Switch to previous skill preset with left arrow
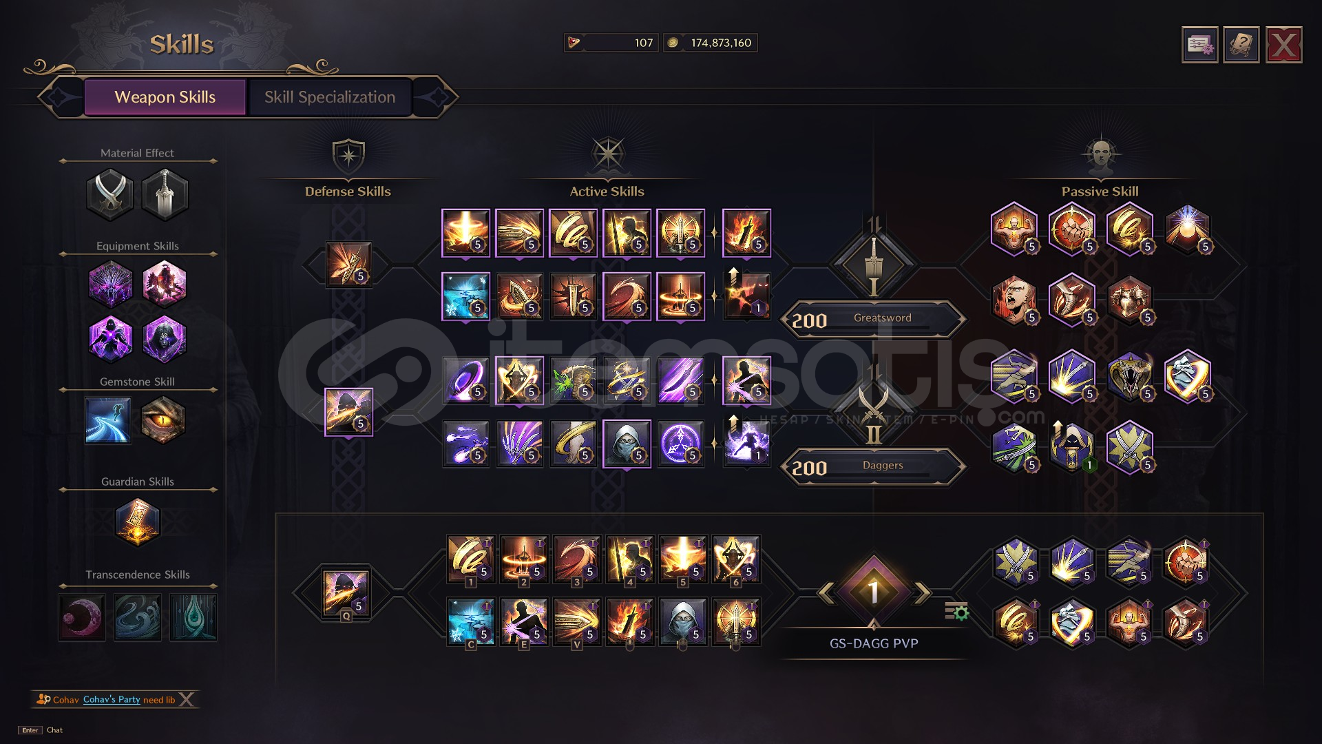Screen dimensions: 1322x744 [826, 592]
